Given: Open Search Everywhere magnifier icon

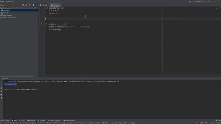Looking at the screenshot, I should point(220,1).
